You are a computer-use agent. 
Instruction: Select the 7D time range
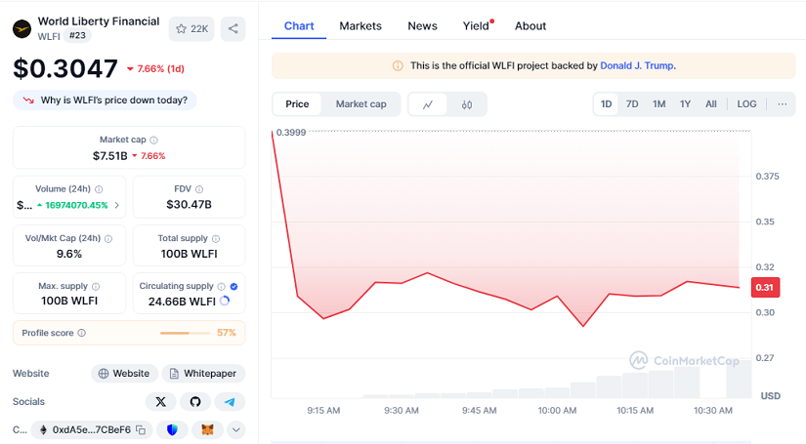pyautogui.click(x=632, y=104)
